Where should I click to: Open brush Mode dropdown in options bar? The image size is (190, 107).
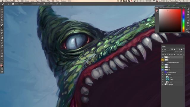pos(26,4)
